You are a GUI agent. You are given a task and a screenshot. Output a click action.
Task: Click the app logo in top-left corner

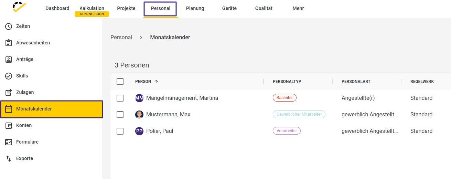(x=19, y=7)
